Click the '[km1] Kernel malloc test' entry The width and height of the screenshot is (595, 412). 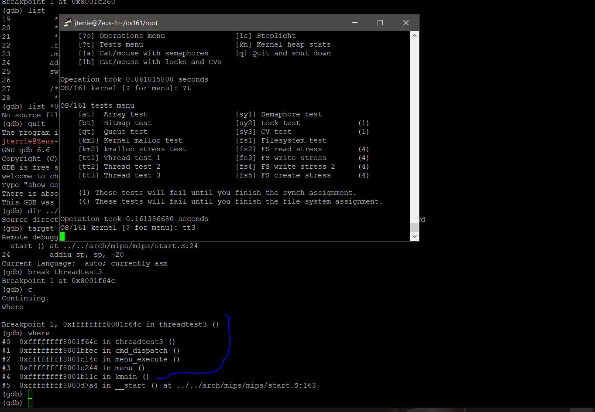pos(131,140)
